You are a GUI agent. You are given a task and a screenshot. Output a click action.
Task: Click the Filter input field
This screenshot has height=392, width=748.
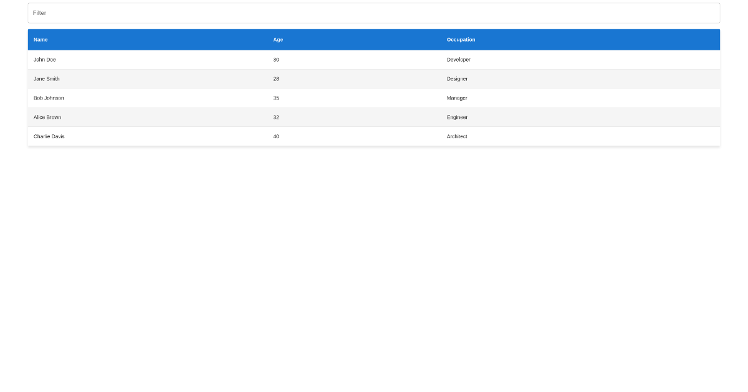pos(373,12)
